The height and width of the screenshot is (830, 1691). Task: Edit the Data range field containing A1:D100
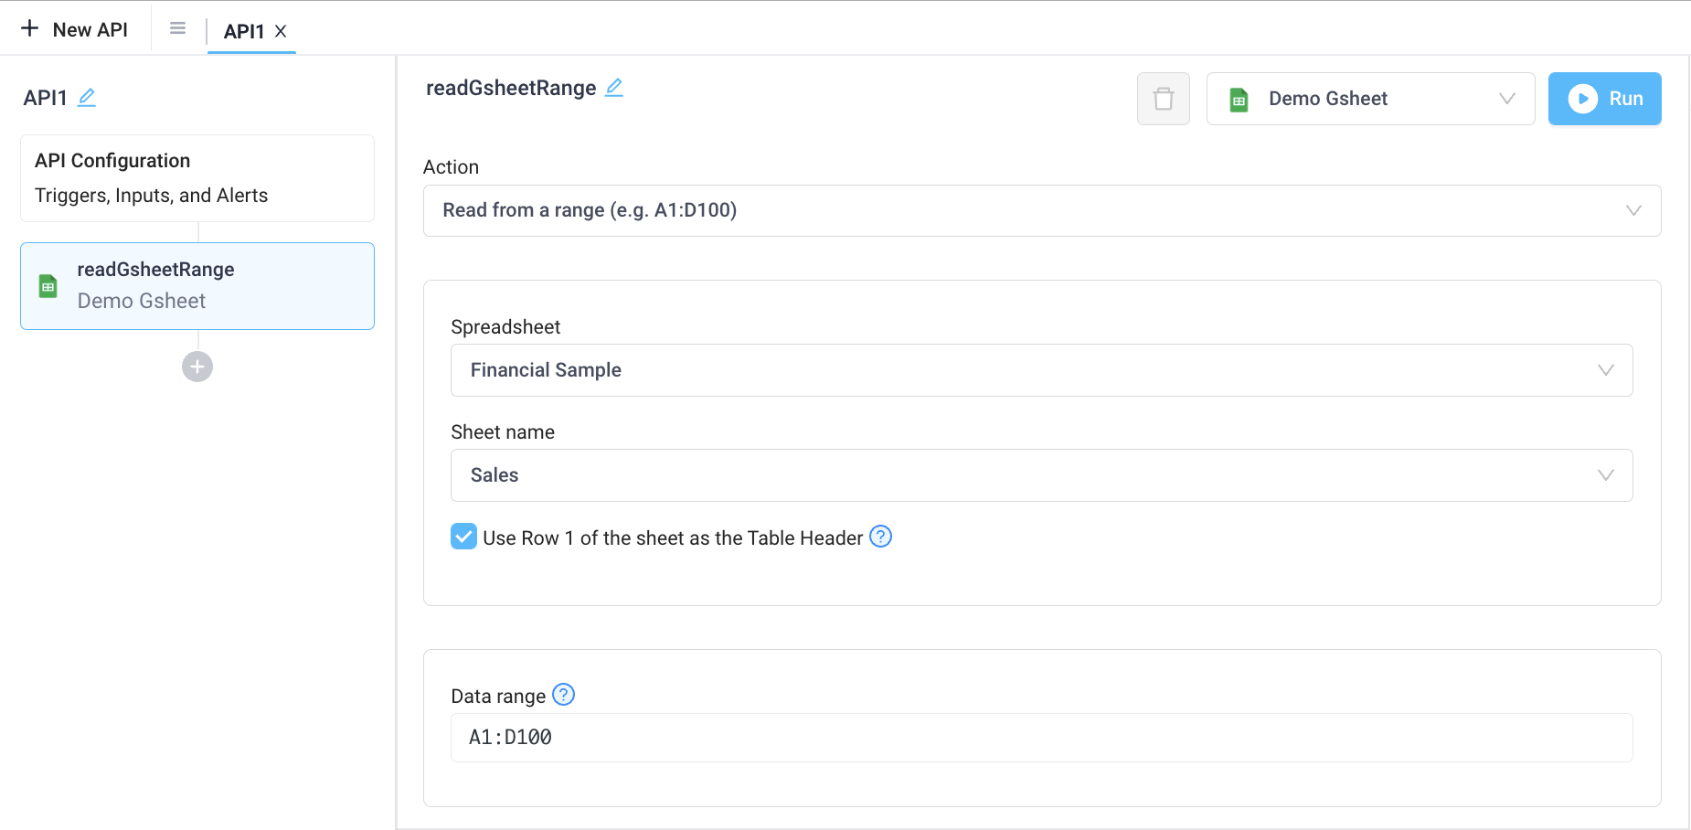pyautogui.click(x=1041, y=737)
